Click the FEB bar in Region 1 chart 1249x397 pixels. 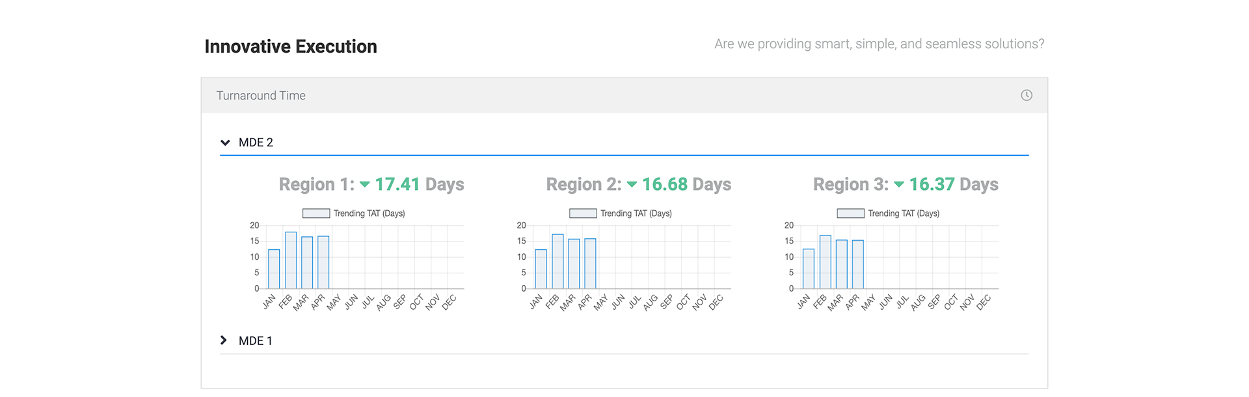tap(291, 260)
